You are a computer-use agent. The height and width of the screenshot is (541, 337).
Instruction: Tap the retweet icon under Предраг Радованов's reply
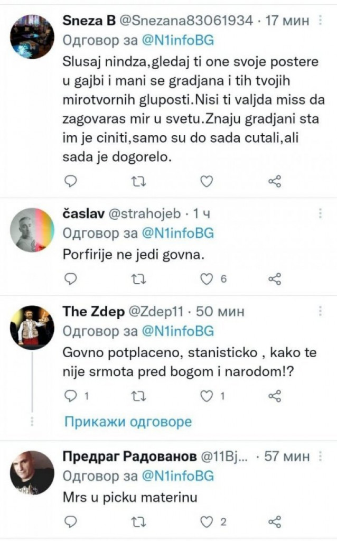coord(138,520)
